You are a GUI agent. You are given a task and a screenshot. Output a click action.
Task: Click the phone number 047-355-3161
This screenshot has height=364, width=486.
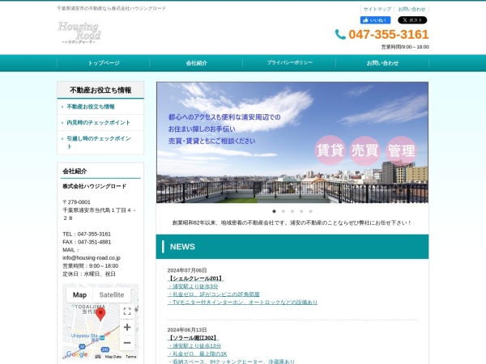pyautogui.click(x=389, y=34)
